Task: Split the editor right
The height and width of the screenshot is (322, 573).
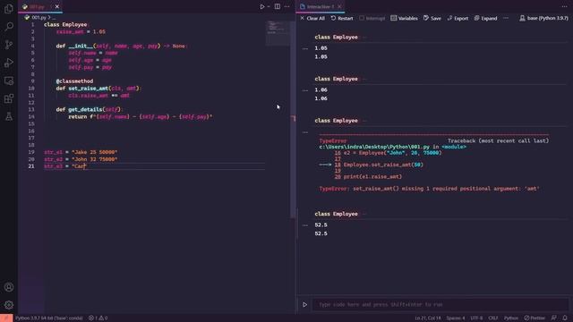Action: click(278, 6)
